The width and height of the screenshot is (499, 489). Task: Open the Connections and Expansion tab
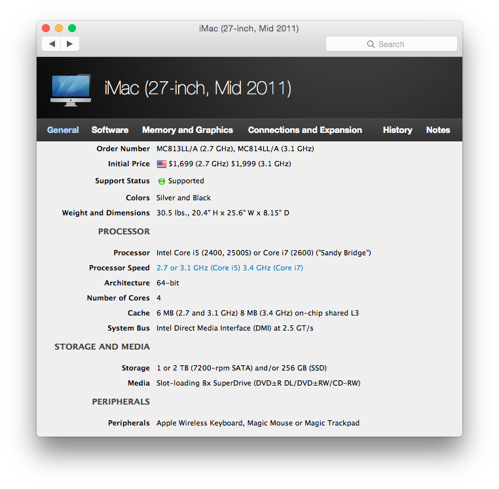pyautogui.click(x=305, y=130)
